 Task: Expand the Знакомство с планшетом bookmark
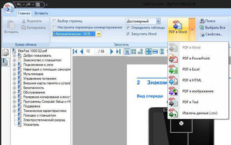tap(14, 60)
